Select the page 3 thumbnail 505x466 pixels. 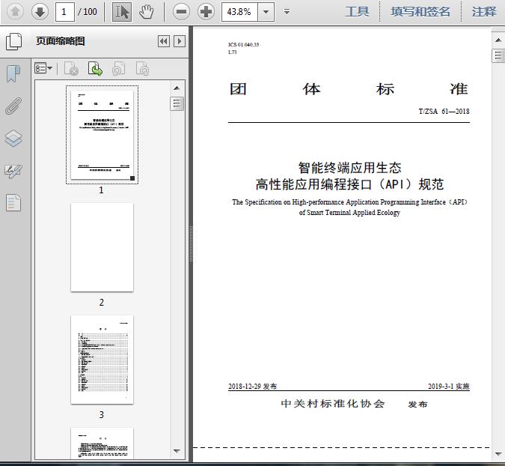click(102, 360)
